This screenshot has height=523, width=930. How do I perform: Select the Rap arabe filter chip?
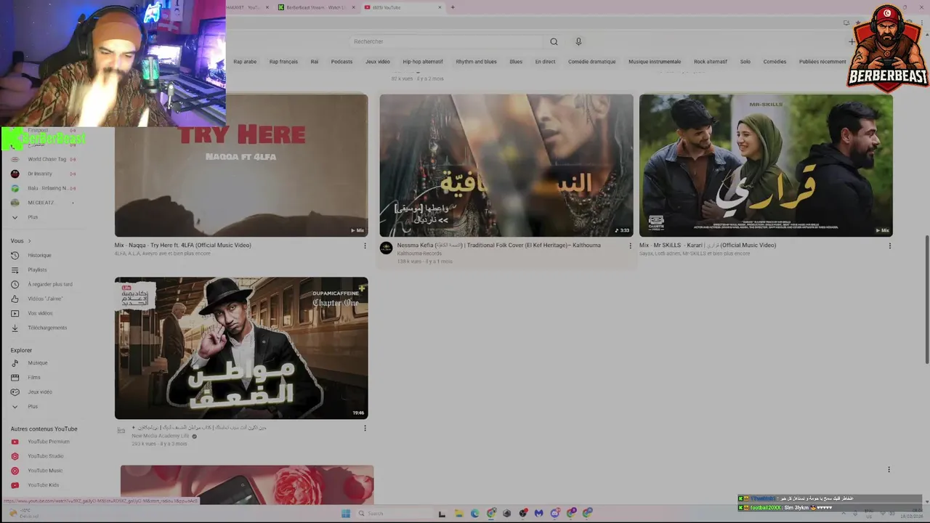245,62
